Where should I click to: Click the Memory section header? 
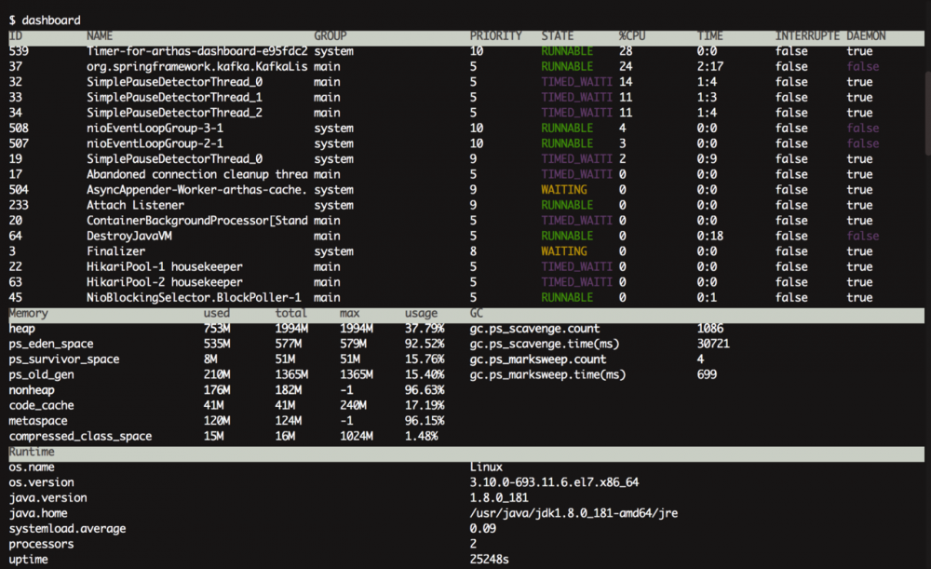[29, 313]
